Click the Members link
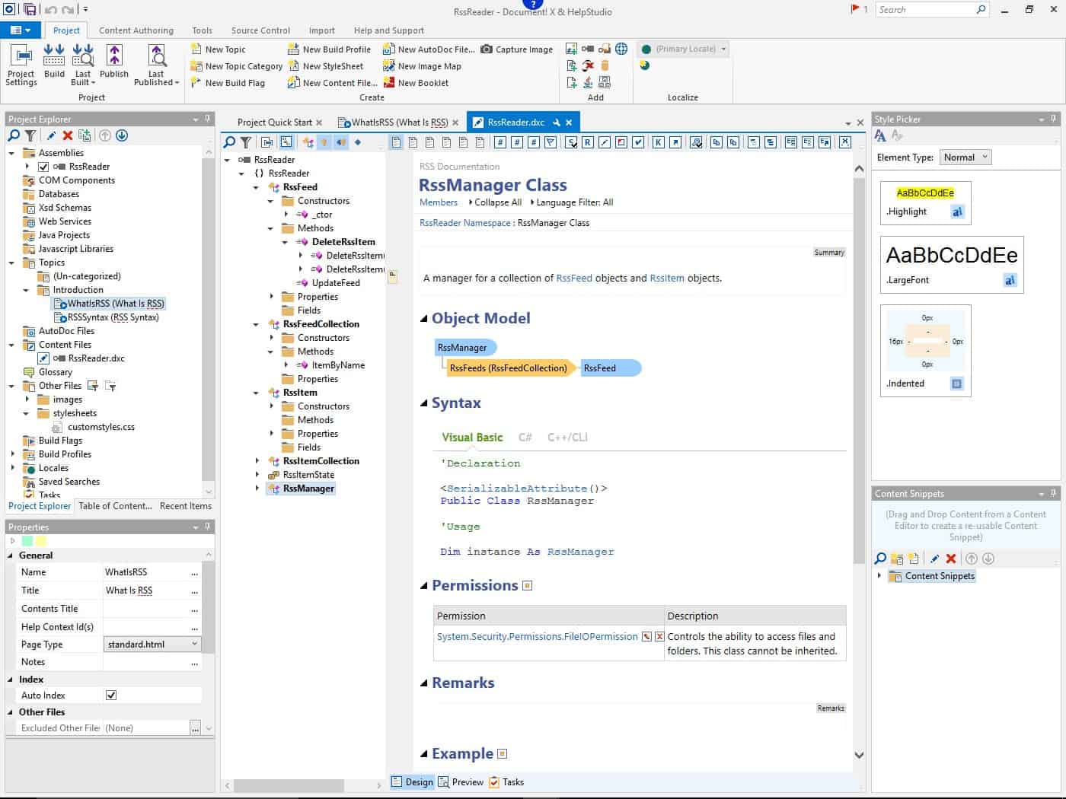This screenshot has width=1066, height=799. point(439,202)
